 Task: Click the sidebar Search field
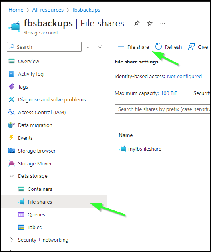point(44,47)
